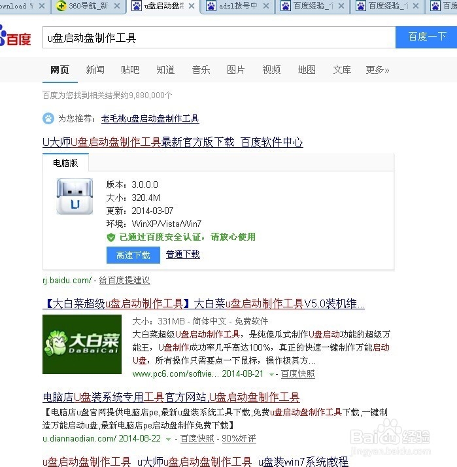Screen dimensions: 457x467
Task: Open 电脑店U盘装系统专用工具官方网站 result title
Action: [171, 397]
